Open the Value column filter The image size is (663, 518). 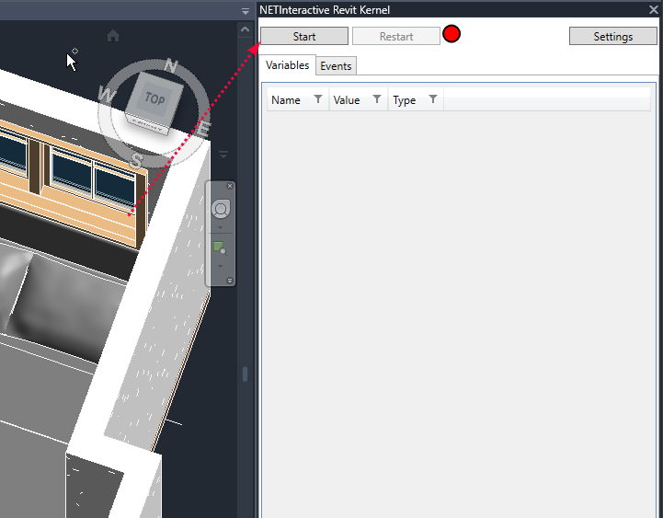(x=377, y=99)
